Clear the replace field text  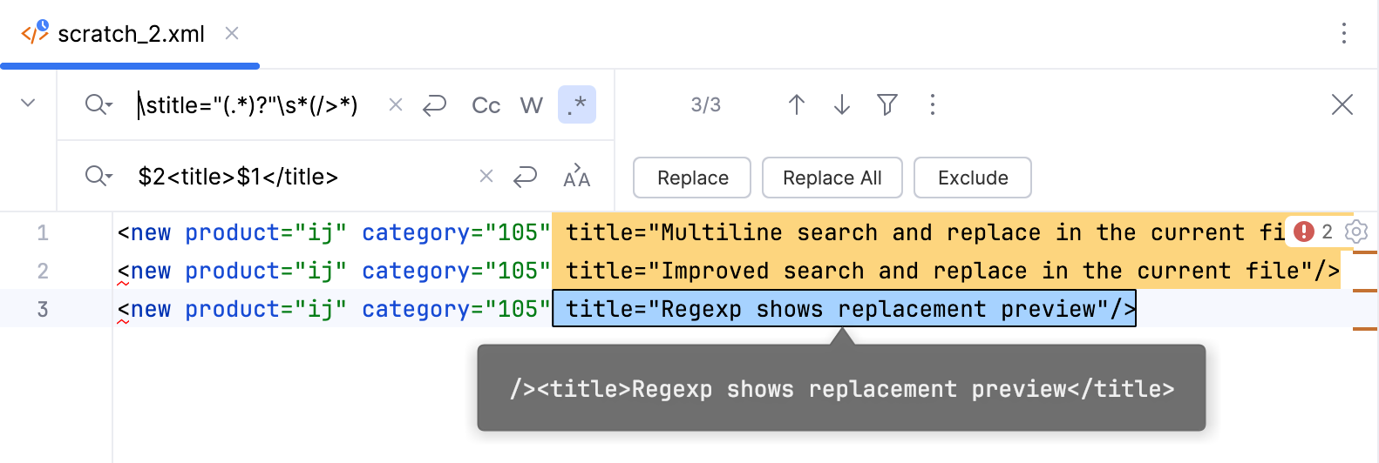486,177
